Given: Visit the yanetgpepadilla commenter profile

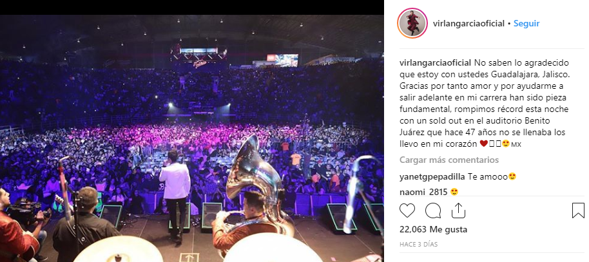Looking at the screenshot, I should [x=432, y=177].
